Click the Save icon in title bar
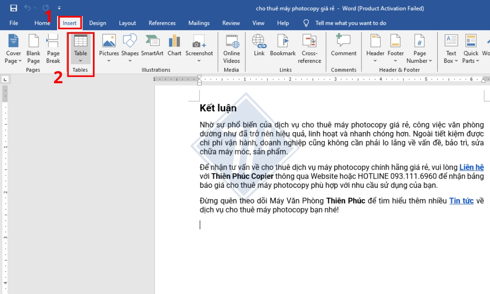Screen dimensions: 490x294 point(13,8)
